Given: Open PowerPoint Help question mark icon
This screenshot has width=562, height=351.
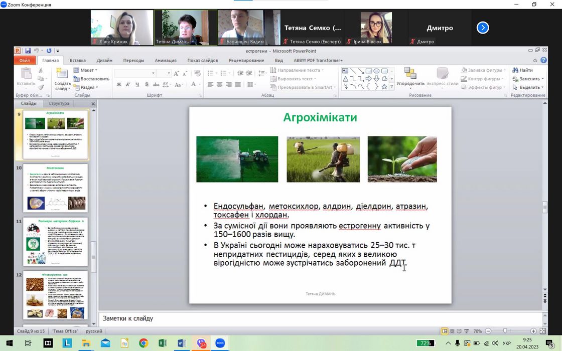Looking at the screenshot, I should pos(544,60).
